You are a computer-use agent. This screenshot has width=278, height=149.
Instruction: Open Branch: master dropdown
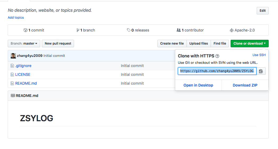coord(24,44)
